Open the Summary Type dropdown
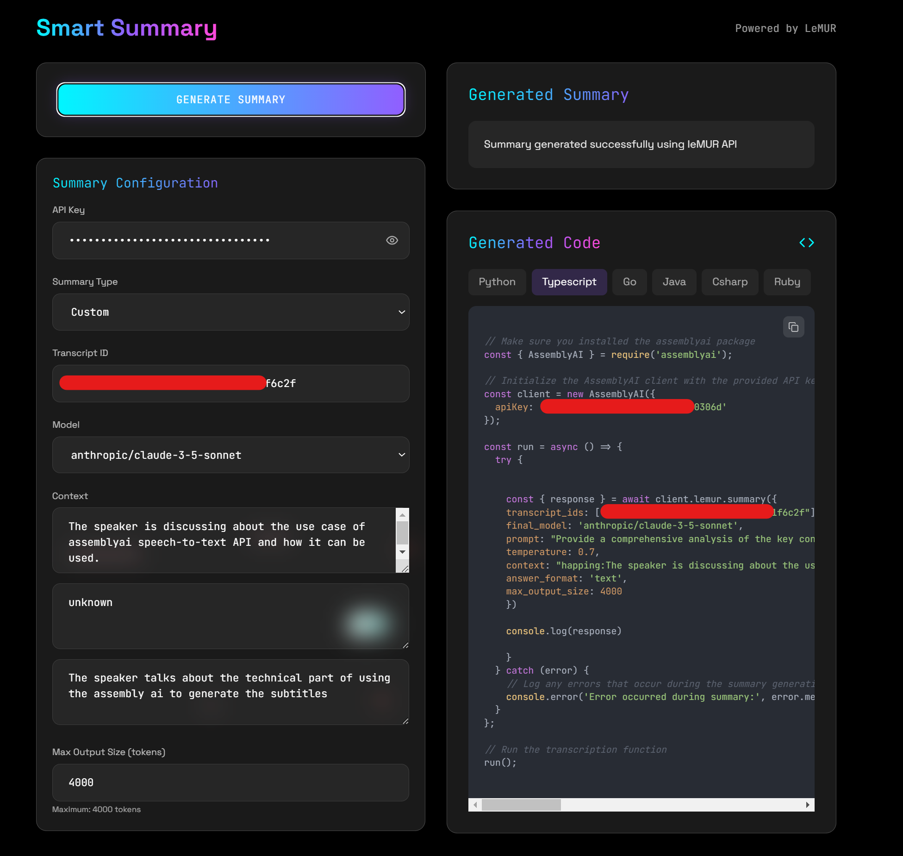This screenshot has width=903, height=856. [x=230, y=312]
